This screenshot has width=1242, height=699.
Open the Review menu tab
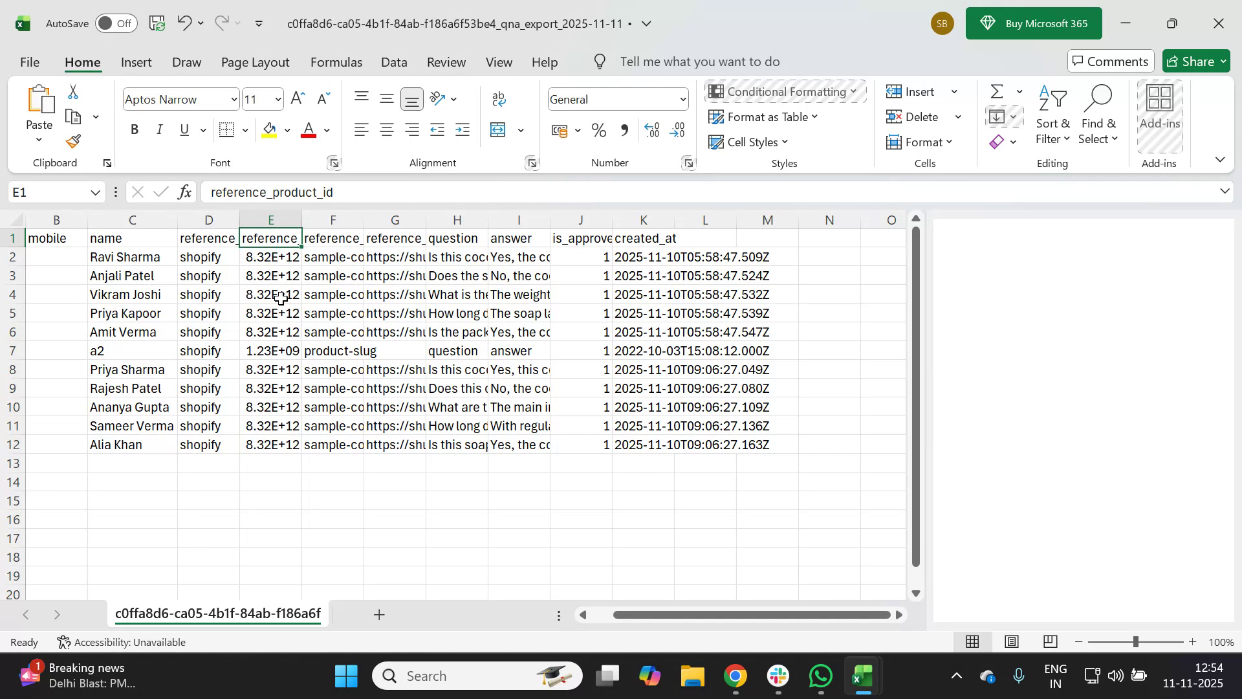[x=446, y=61]
